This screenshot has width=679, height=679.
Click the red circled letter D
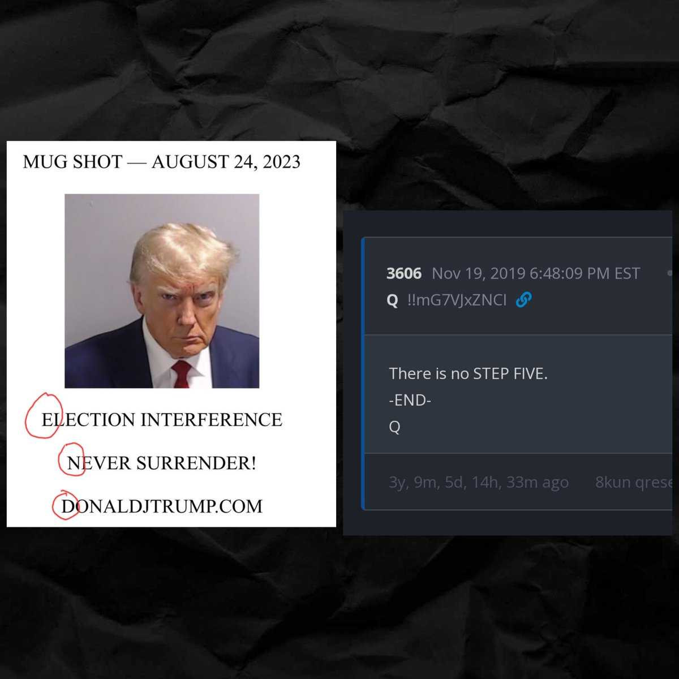(x=66, y=505)
